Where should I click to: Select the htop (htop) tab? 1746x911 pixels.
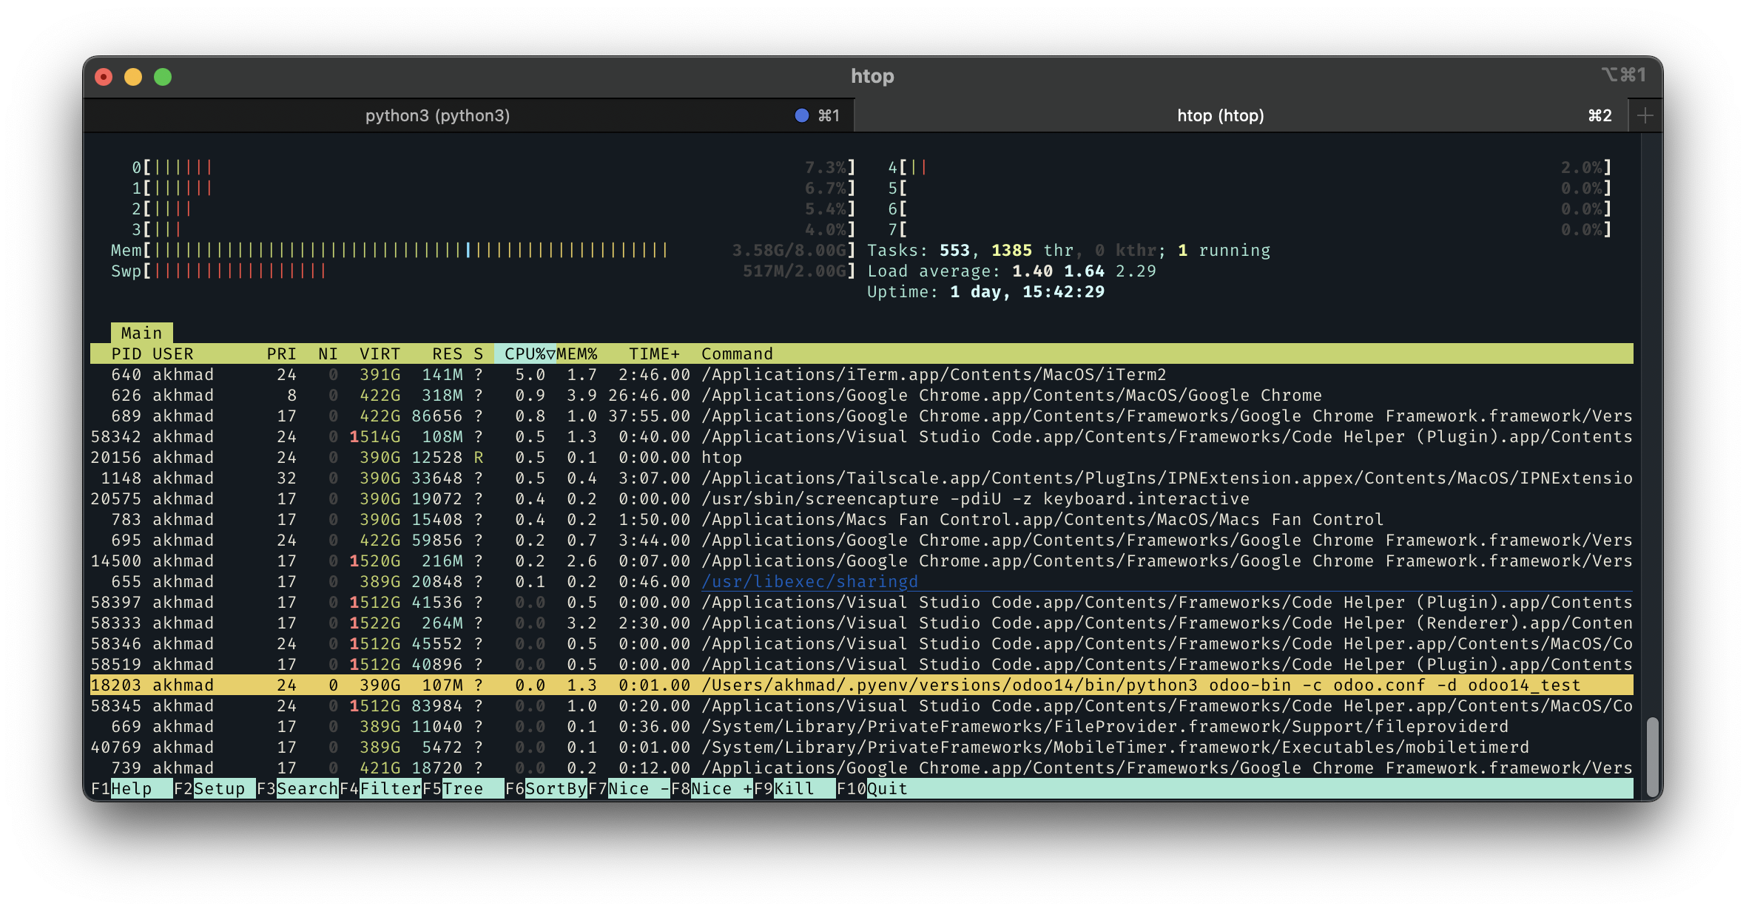pyautogui.click(x=1220, y=115)
